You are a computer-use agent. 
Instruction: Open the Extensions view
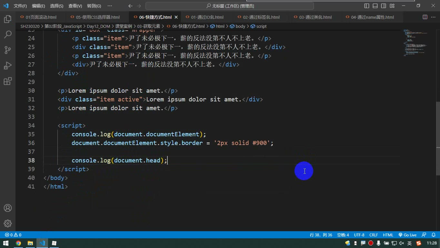[x=8, y=81]
